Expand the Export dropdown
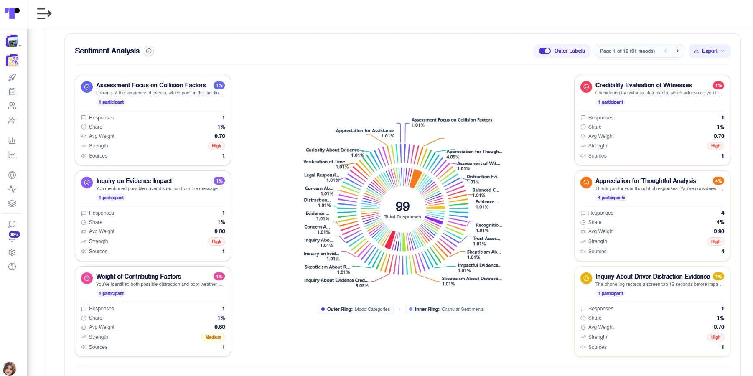The width and height of the screenshot is (753, 376). click(709, 51)
